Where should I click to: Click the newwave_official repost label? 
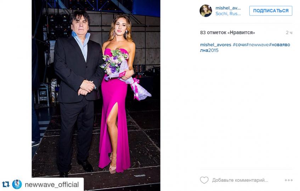click(x=52, y=185)
